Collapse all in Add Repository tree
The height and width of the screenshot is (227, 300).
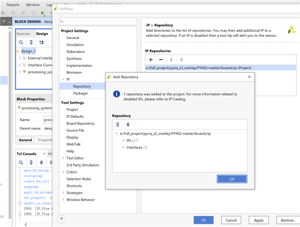[118, 125]
